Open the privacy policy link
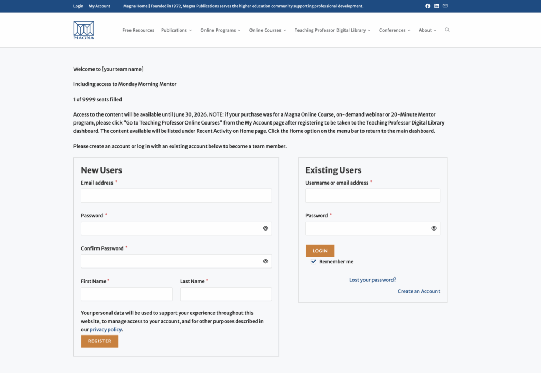The width and height of the screenshot is (541, 373). (x=105, y=329)
